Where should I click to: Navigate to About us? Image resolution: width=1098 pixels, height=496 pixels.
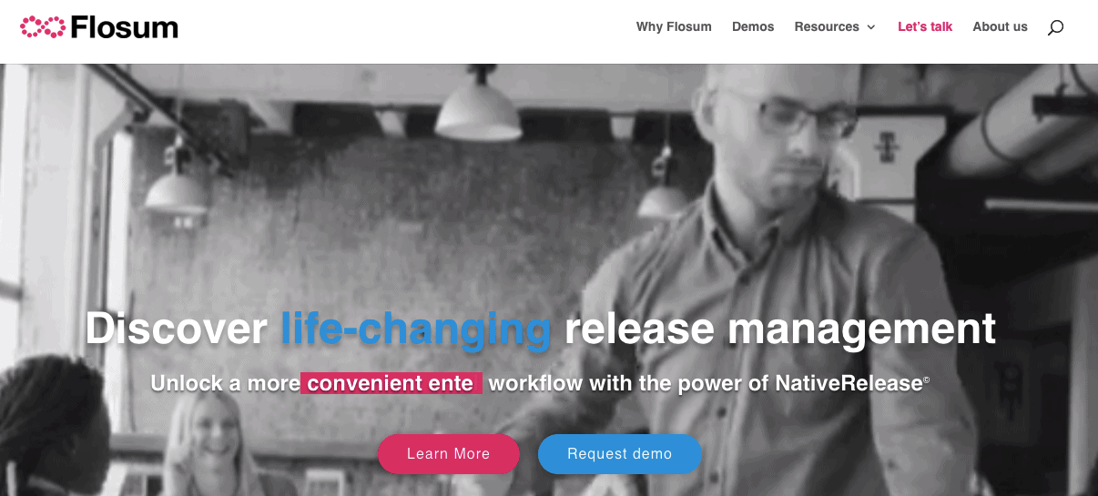click(x=1000, y=26)
